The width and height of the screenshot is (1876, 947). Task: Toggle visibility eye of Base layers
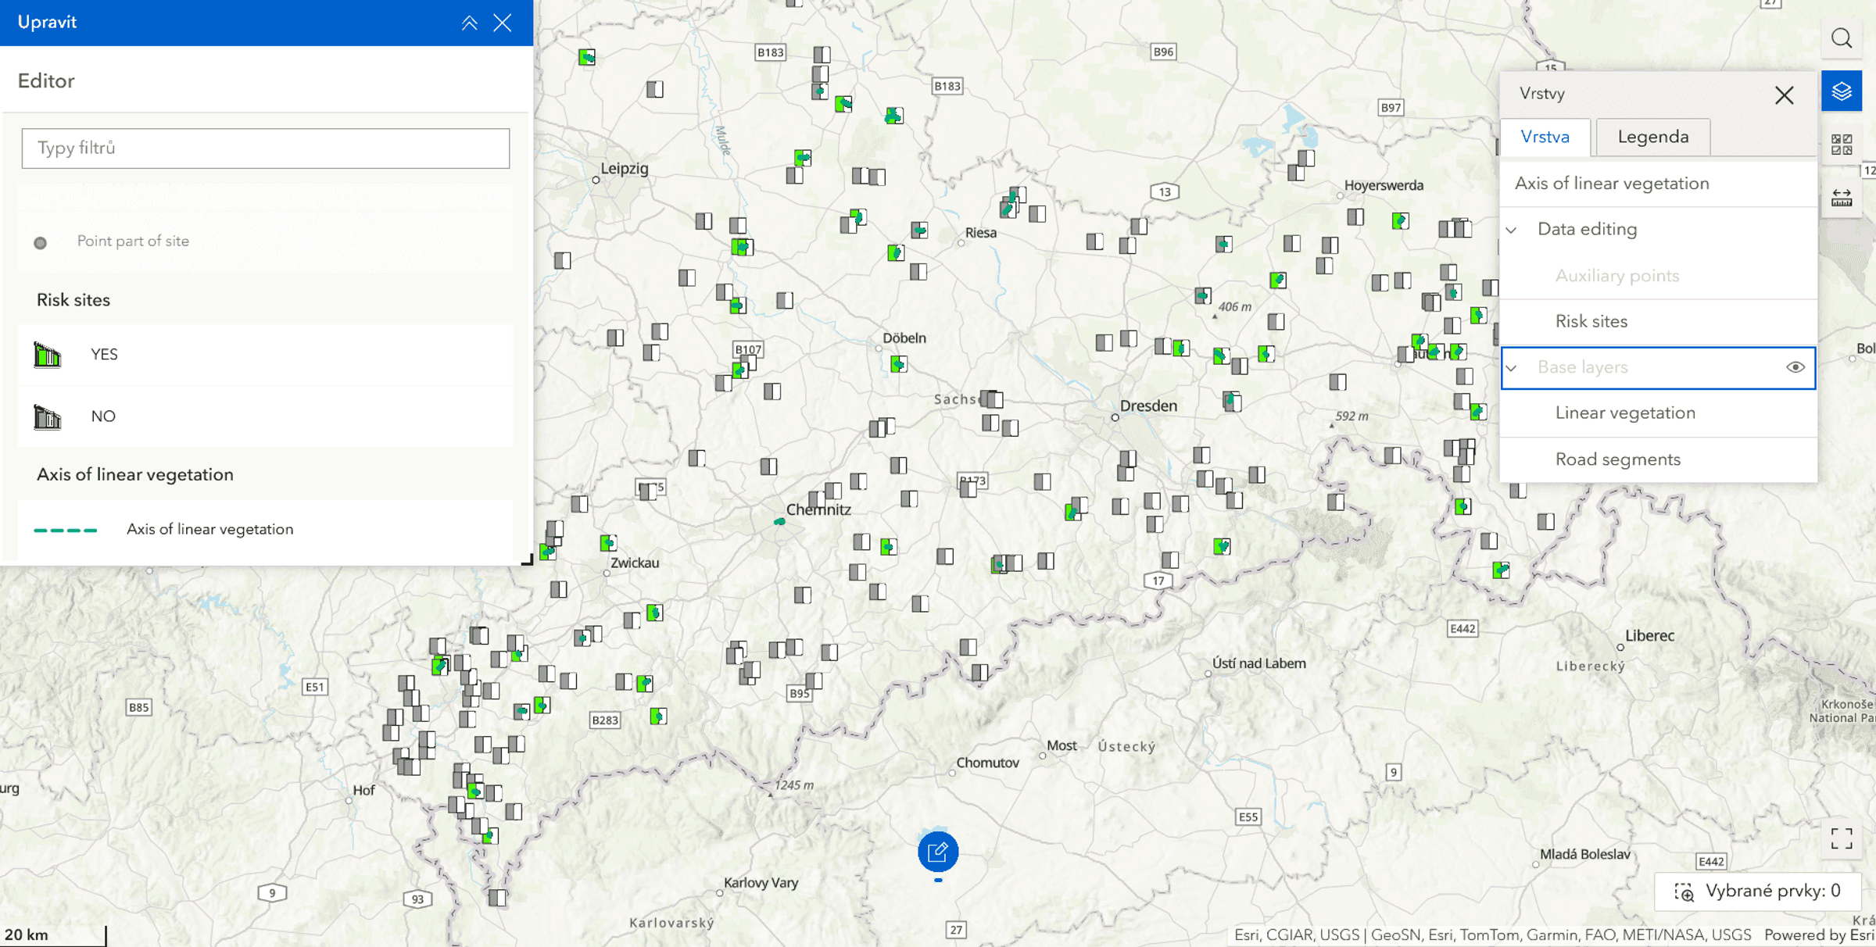point(1795,367)
